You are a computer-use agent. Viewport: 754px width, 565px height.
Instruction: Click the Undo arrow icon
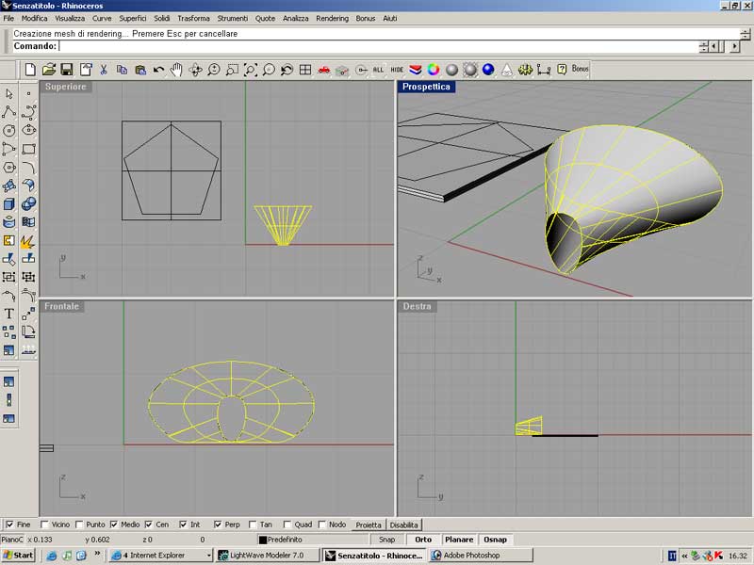point(158,70)
